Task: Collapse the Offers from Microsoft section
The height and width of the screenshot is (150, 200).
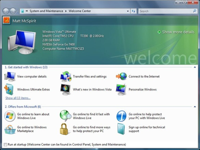Action: [195, 107]
